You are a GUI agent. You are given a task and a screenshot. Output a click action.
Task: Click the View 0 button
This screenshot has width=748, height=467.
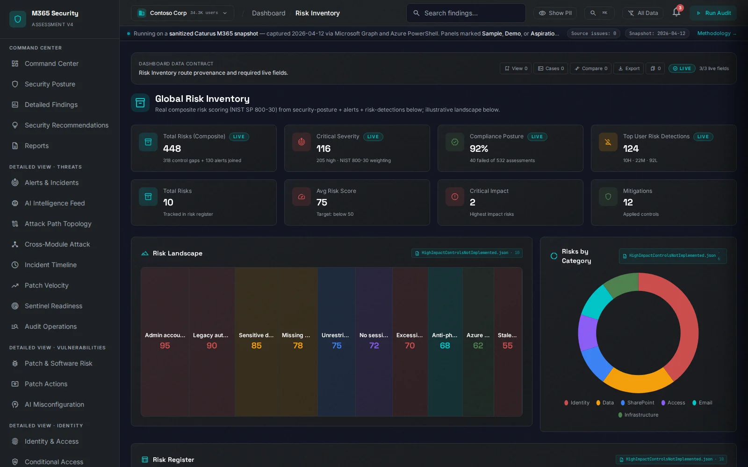click(516, 69)
